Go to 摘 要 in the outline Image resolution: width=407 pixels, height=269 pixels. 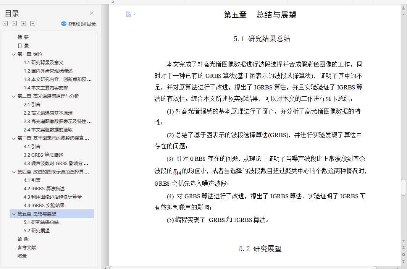[x=23, y=37]
